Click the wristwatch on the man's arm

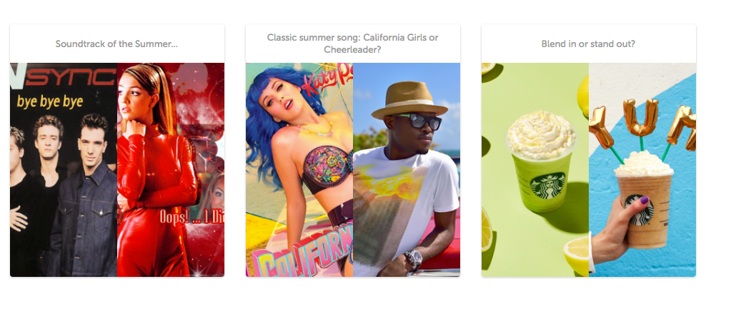click(414, 259)
